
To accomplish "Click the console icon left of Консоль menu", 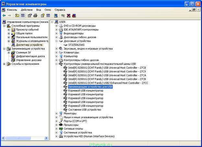I will [x=3, y=10].
